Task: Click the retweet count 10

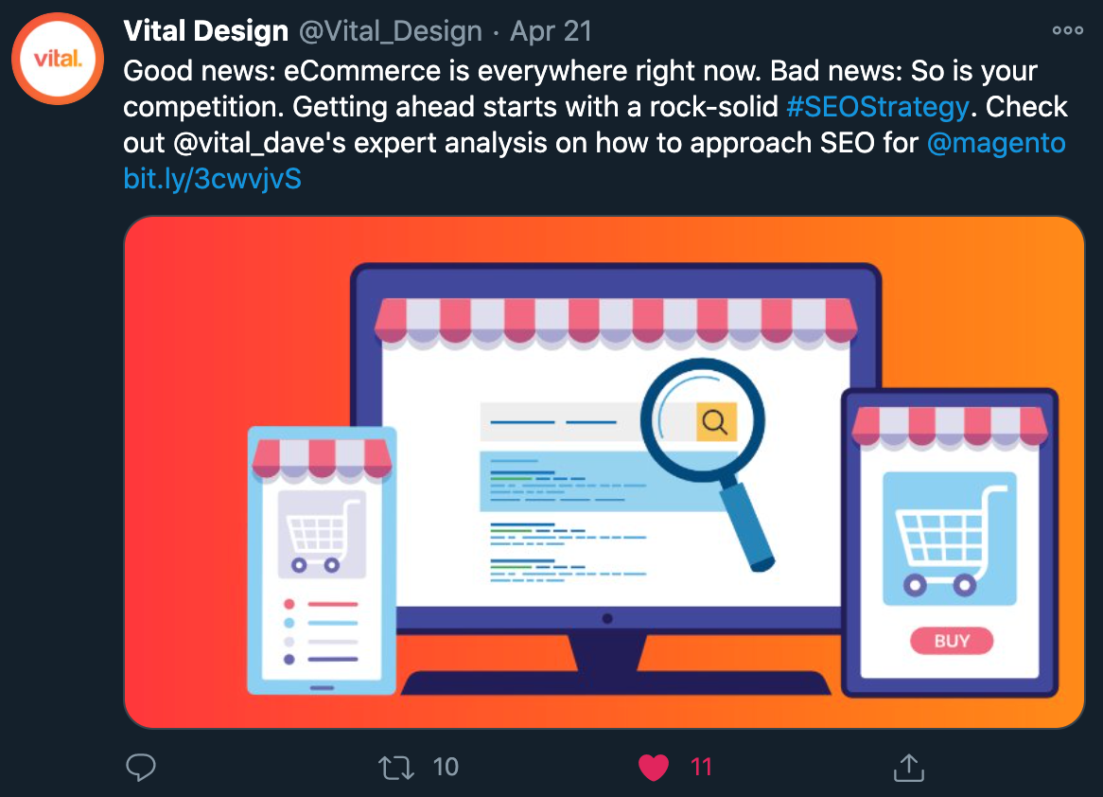Action: (x=446, y=767)
